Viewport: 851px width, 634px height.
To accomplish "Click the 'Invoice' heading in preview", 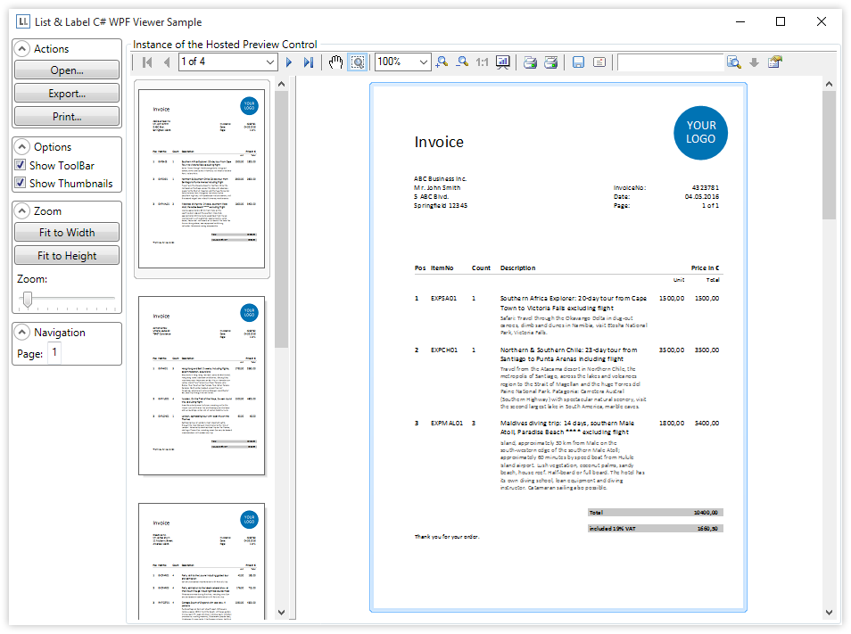I will (x=439, y=142).
